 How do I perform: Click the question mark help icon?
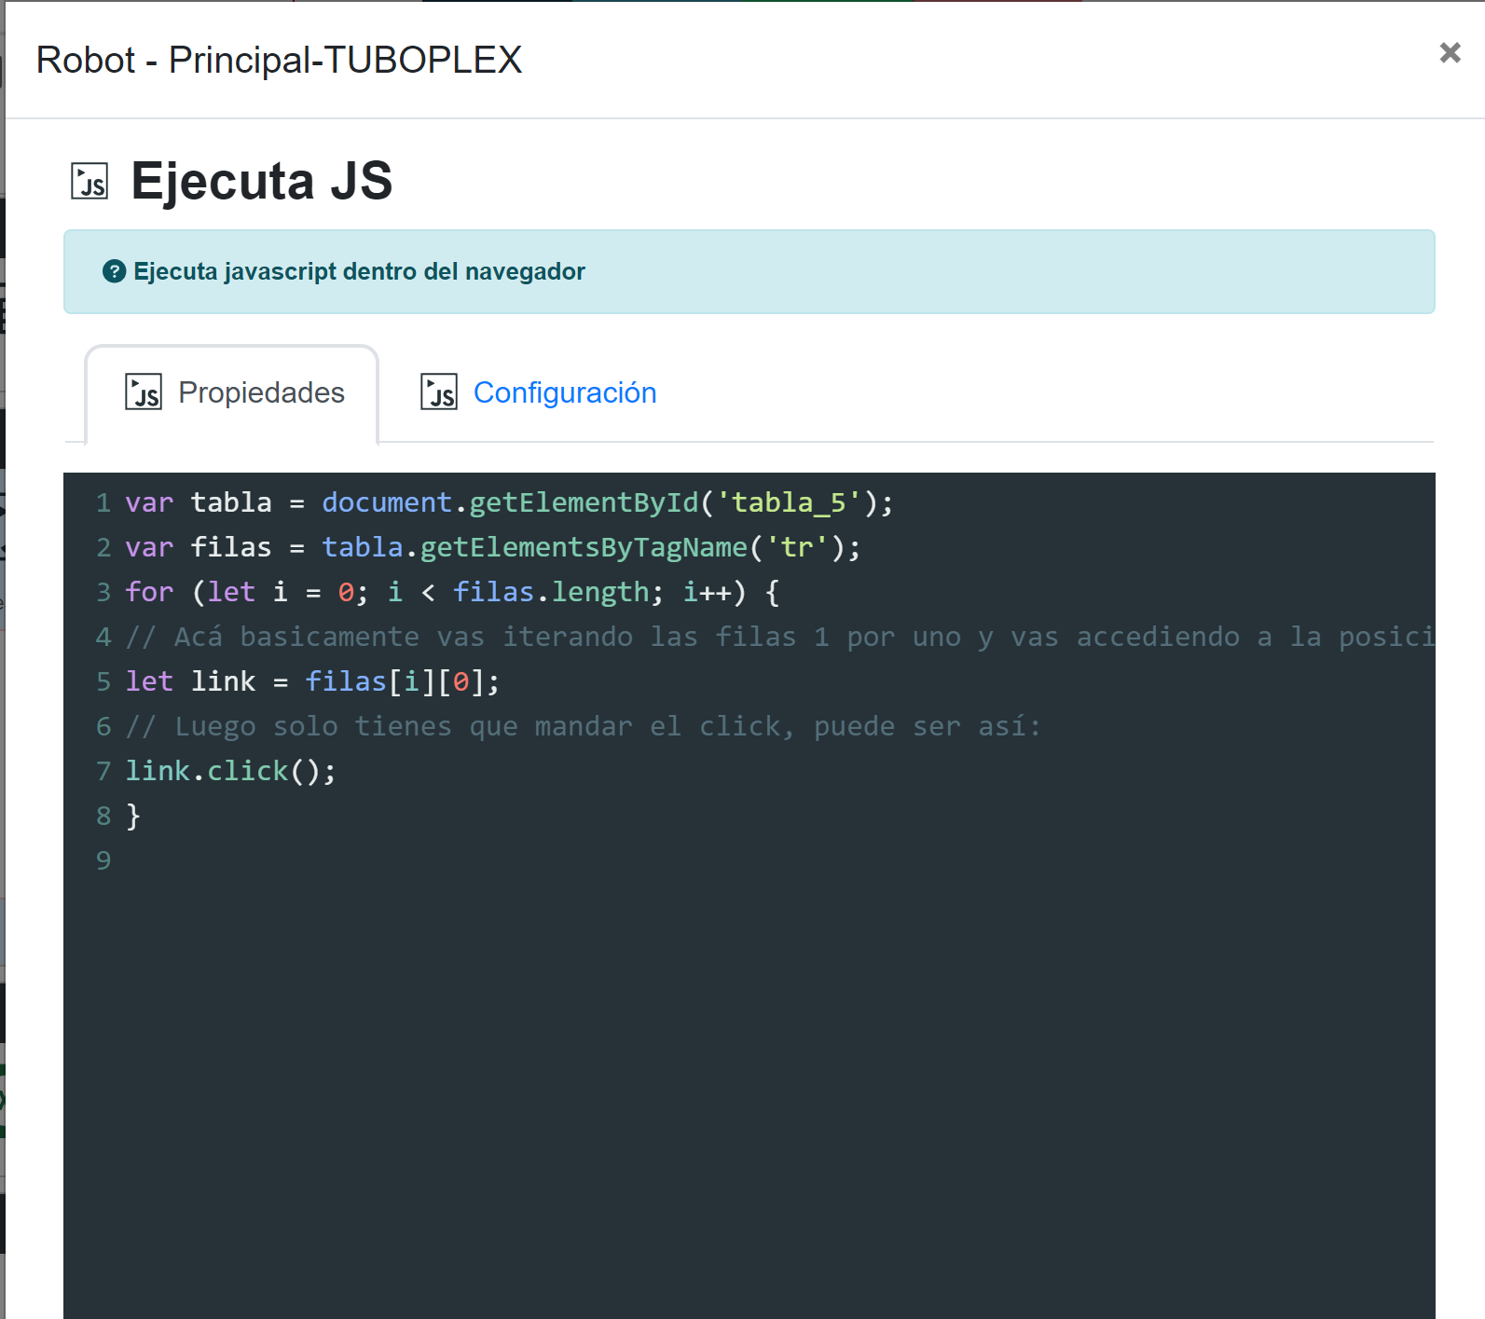pos(114,271)
